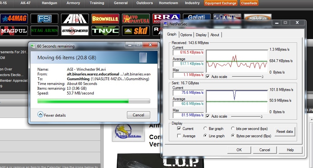313x168 pixels.
Task: Click the ArmaLite logo thumbnail
Action: pos(128,132)
